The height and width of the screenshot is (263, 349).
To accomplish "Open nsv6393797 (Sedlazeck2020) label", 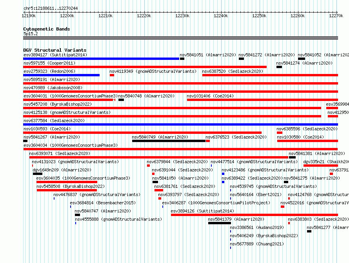I will coord(189,195).
